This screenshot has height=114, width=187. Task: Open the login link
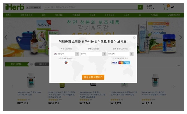(x=149, y=6)
